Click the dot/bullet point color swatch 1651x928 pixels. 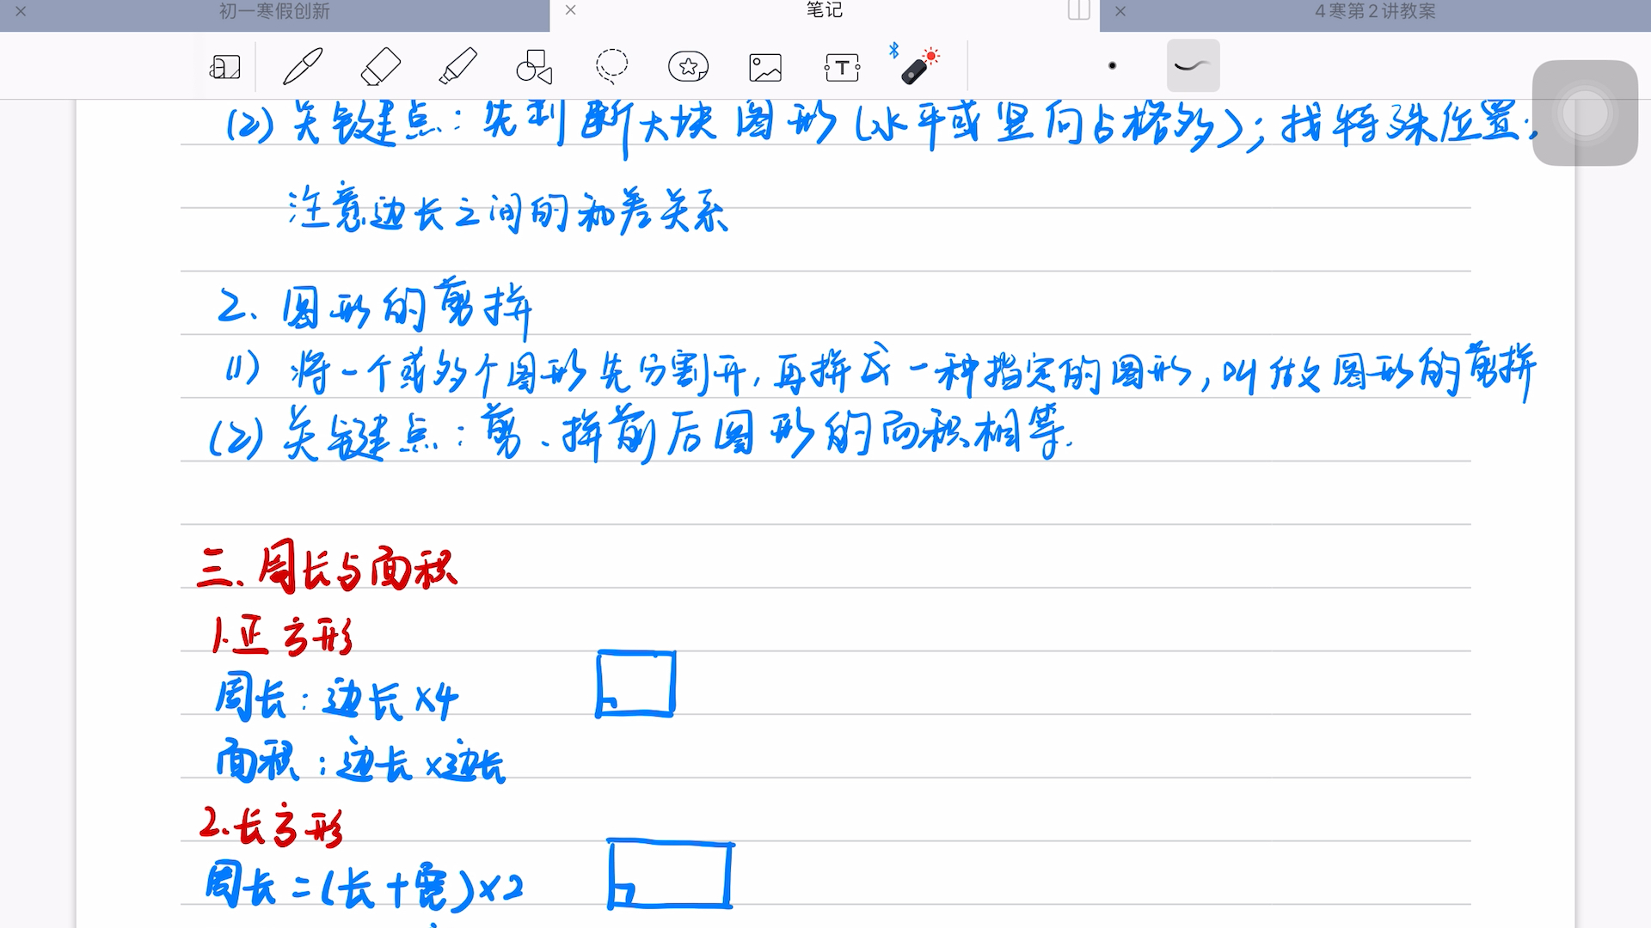tap(1111, 65)
